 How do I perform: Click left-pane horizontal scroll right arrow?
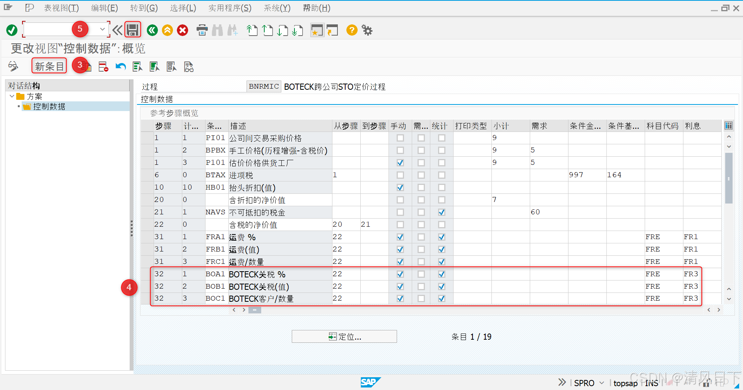click(x=244, y=310)
